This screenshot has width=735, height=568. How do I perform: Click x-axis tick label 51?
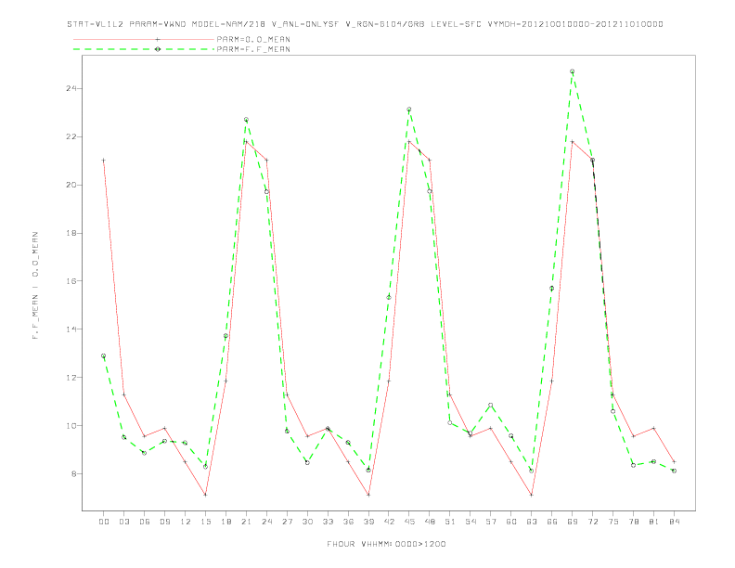click(x=450, y=522)
